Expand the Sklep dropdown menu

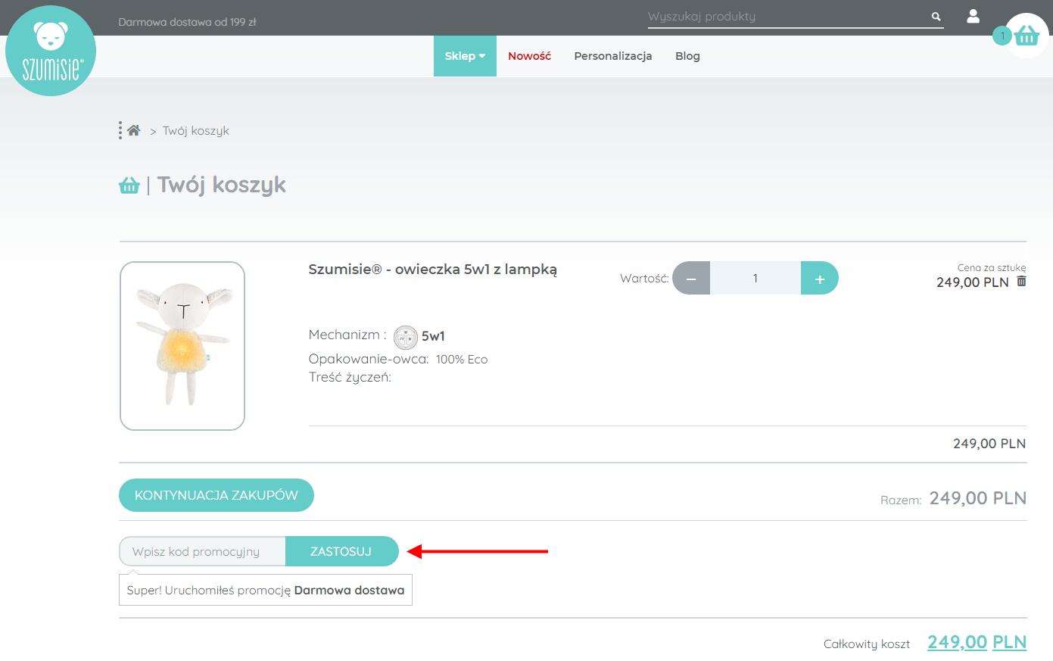(465, 56)
